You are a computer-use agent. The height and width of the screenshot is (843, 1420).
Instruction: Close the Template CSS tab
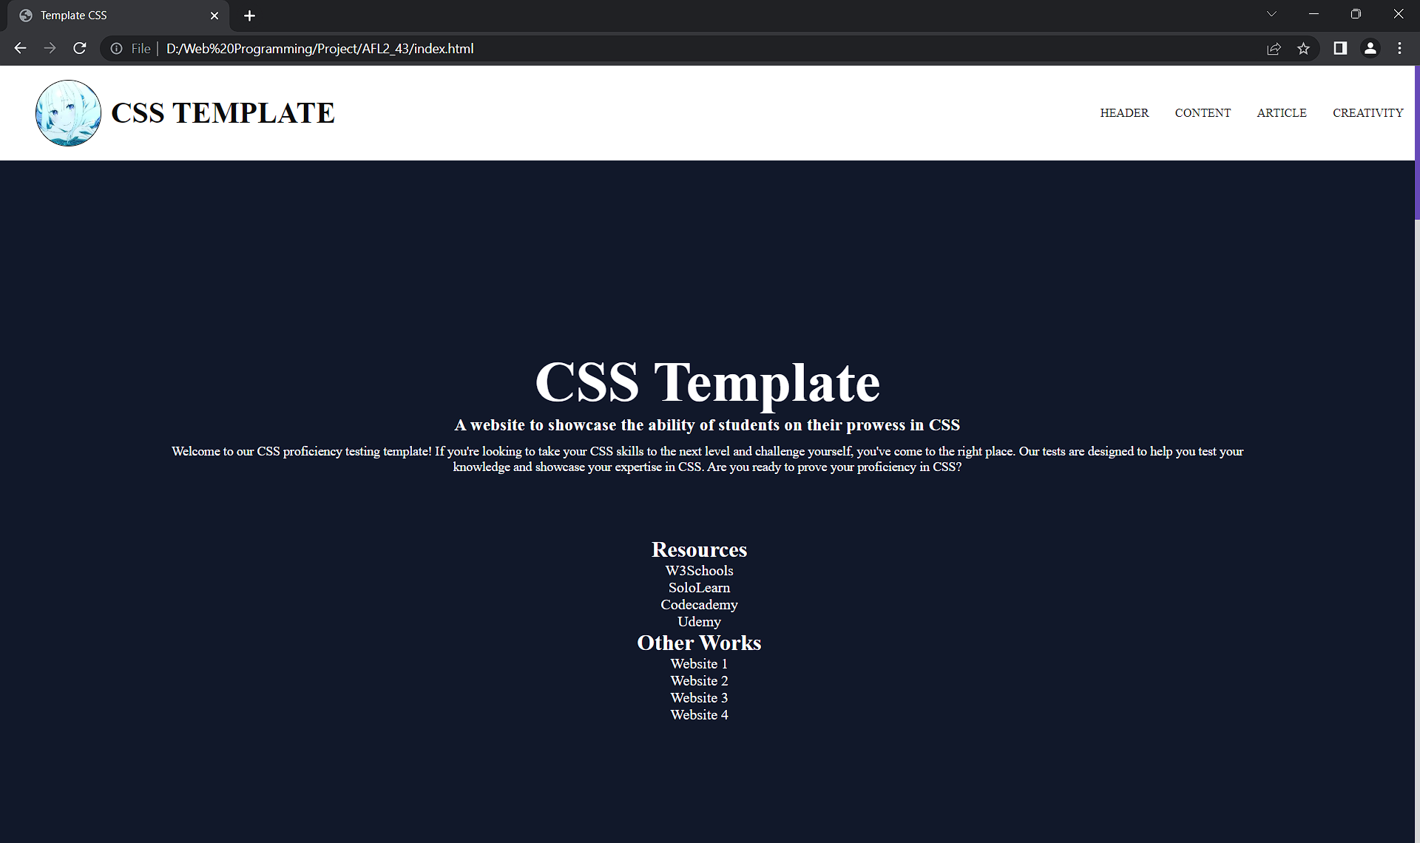[214, 16]
